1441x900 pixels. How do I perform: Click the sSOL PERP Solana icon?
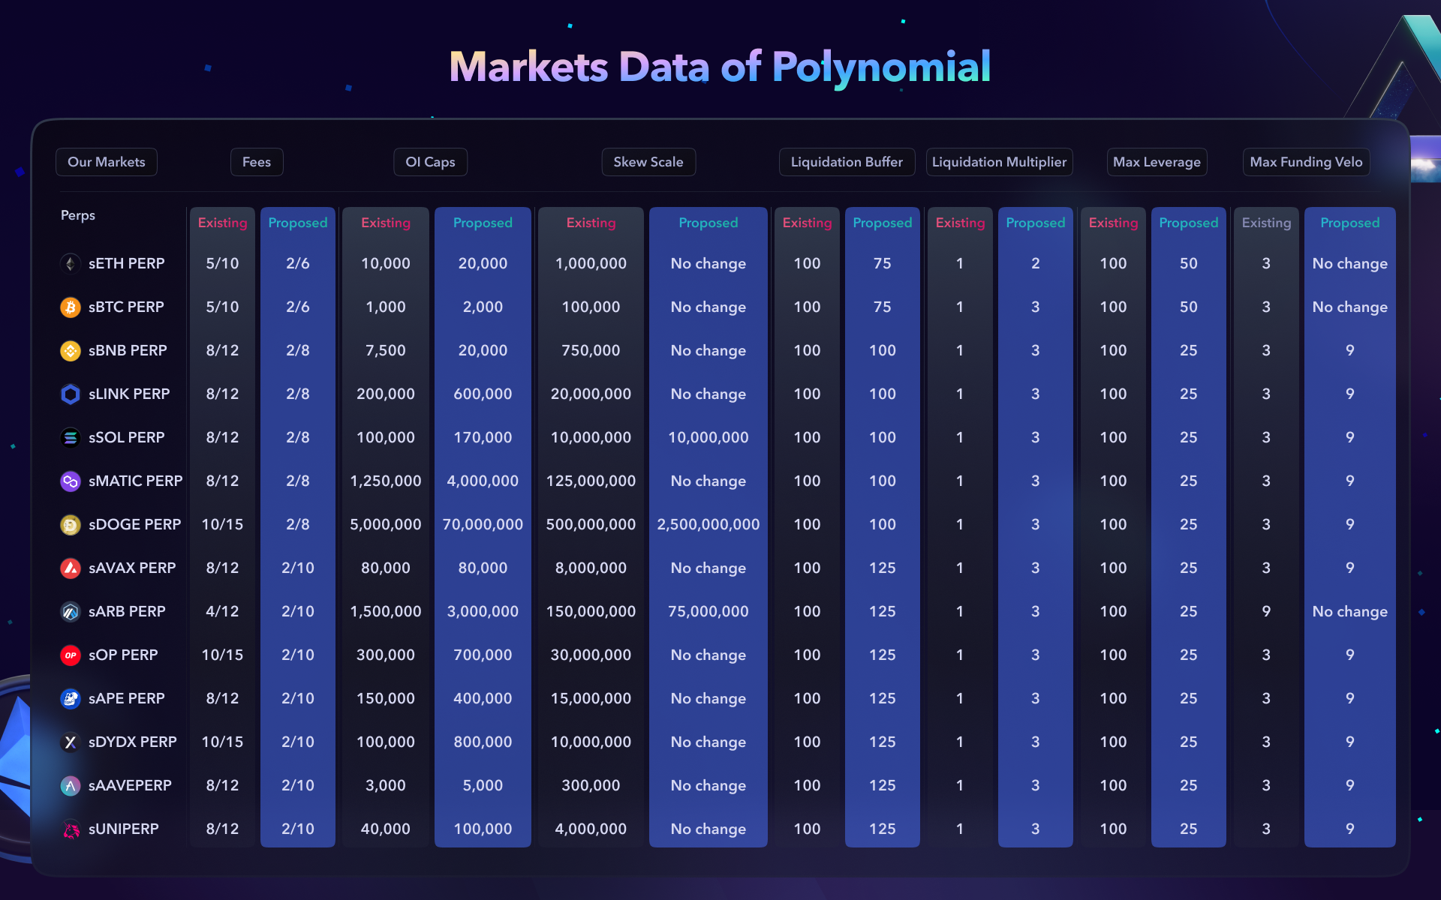tap(71, 437)
